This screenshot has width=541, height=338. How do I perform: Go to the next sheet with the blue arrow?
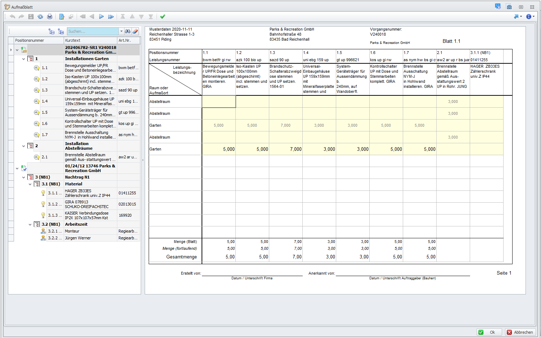[x=102, y=17]
